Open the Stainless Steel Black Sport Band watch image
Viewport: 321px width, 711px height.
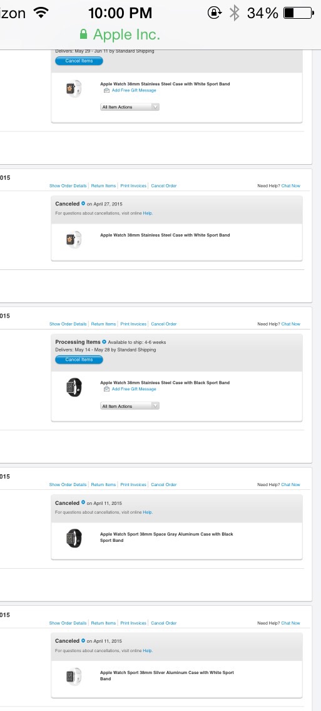click(x=74, y=387)
